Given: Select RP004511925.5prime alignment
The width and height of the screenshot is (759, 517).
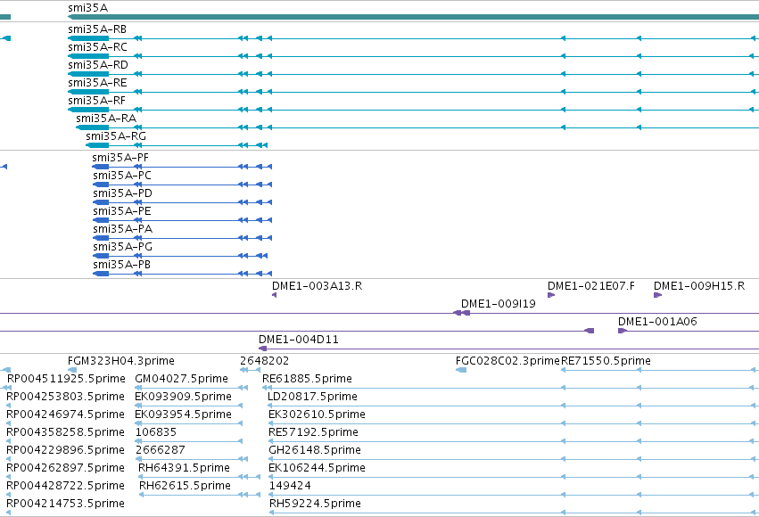Looking at the screenshot, I should 66,379.
